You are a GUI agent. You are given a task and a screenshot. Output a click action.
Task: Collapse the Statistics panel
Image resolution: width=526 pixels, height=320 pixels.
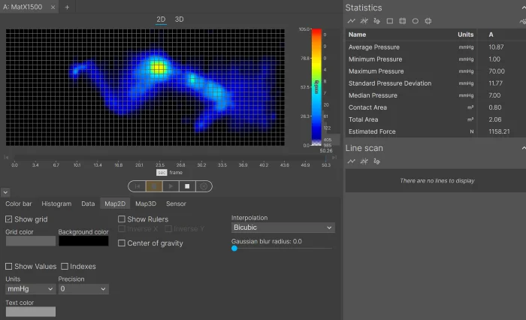[520, 8]
